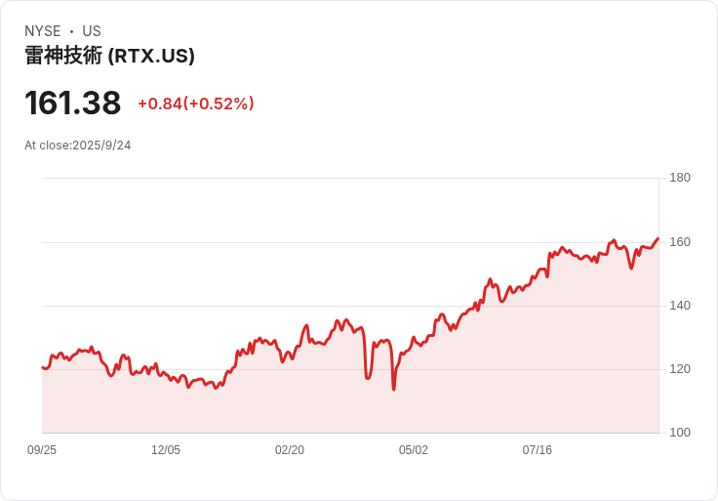Click the 120 price axis label

(x=680, y=369)
